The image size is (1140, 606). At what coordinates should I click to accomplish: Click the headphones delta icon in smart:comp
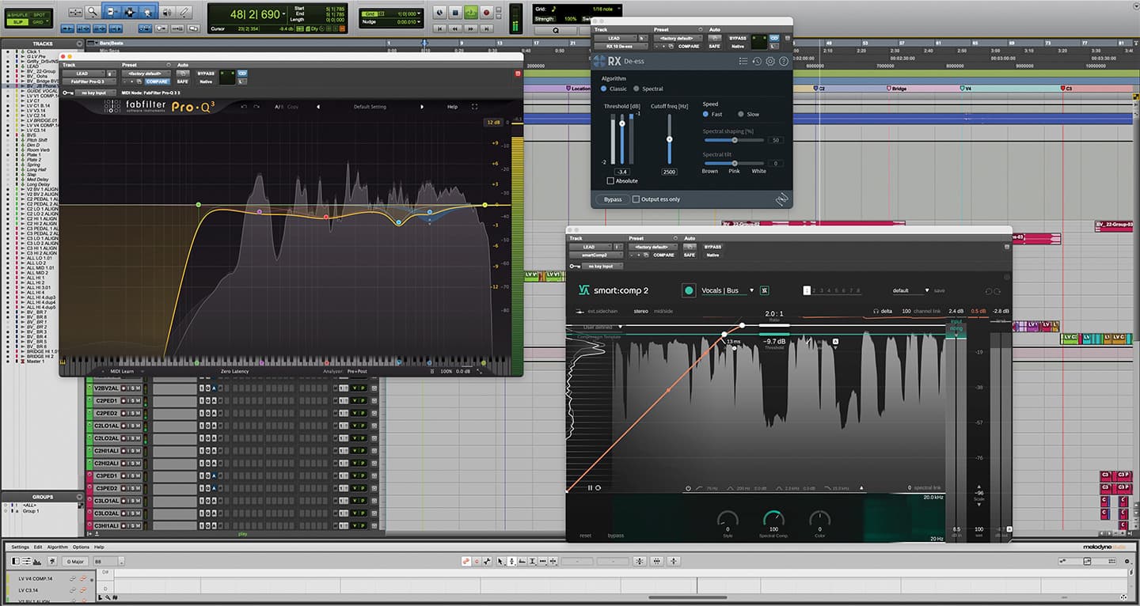point(877,311)
